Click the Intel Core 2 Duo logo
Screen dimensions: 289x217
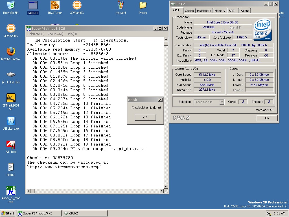262,29
